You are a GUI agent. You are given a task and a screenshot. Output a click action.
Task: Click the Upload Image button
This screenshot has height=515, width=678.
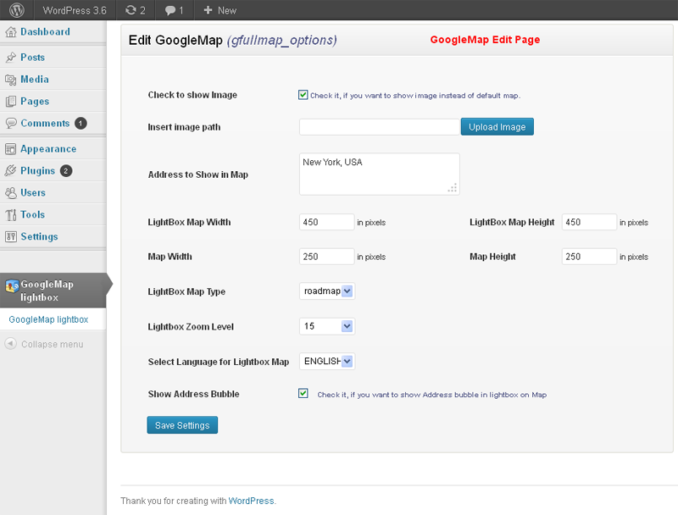tap(497, 126)
